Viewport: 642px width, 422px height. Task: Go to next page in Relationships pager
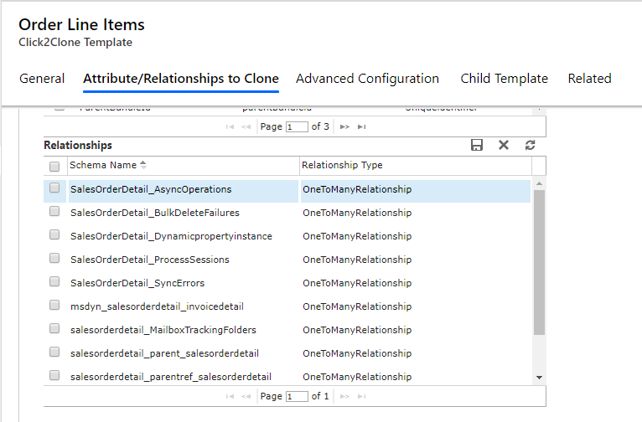[344, 396]
